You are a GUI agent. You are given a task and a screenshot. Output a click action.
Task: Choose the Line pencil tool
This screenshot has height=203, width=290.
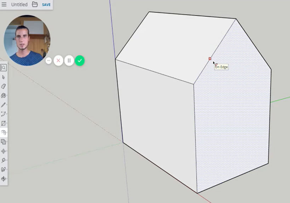[x=4, y=105]
